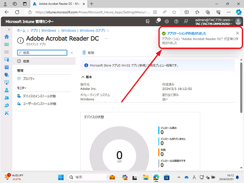The width and height of the screenshot is (244, 183).
Task: Open the Devices sidebar icon
Action: (x=7, y=60)
